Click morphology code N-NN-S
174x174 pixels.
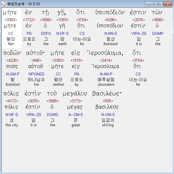(x=111, y=33)
